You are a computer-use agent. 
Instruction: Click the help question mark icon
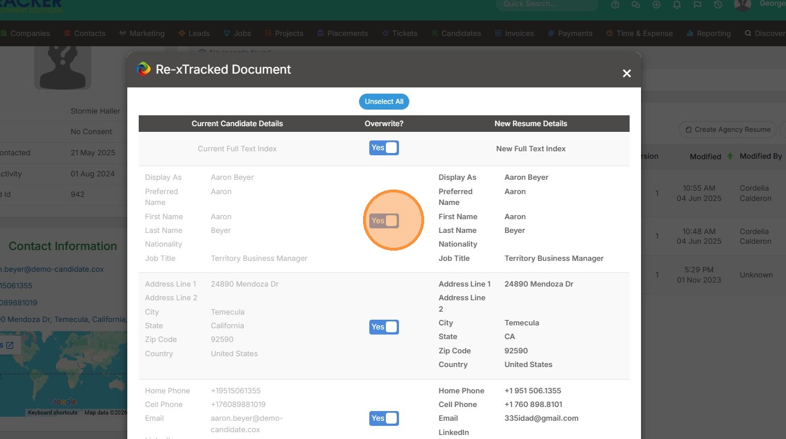(x=615, y=5)
